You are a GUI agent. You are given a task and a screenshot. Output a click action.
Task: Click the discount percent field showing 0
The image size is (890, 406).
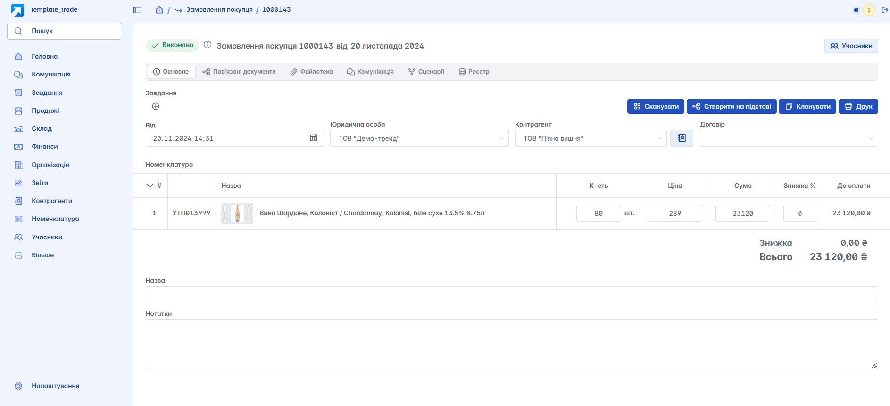click(x=800, y=213)
